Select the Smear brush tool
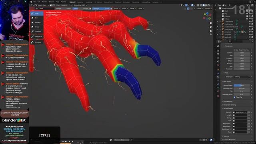Screen dimensions: 256x144 pyautogui.click(x=36, y=27)
